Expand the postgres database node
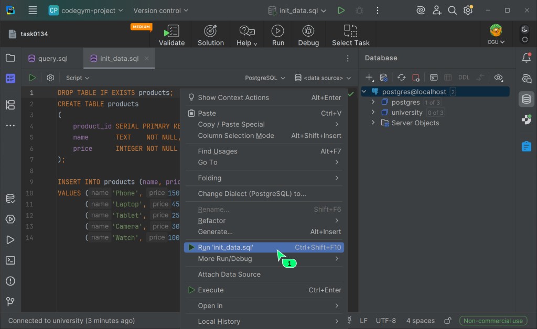 (x=373, y=102)
